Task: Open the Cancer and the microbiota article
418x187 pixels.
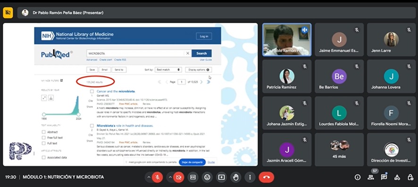Action: (x=116, y=91)
